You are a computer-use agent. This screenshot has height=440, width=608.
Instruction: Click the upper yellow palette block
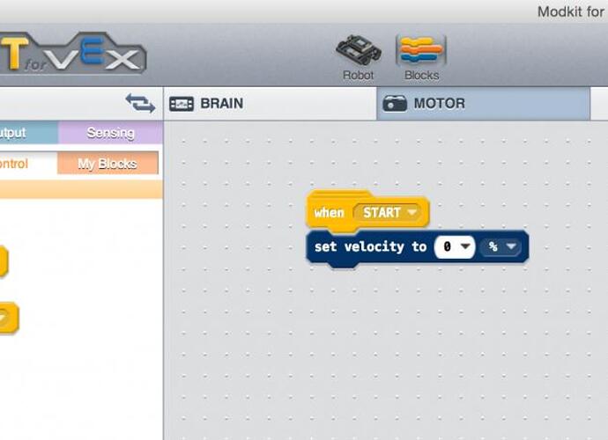4,261
